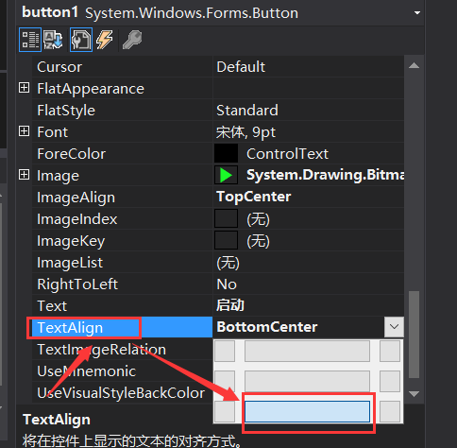Expand the FlatAppearance property group
Viewport: 457px width, 448px height.
[x=25, y=88]
